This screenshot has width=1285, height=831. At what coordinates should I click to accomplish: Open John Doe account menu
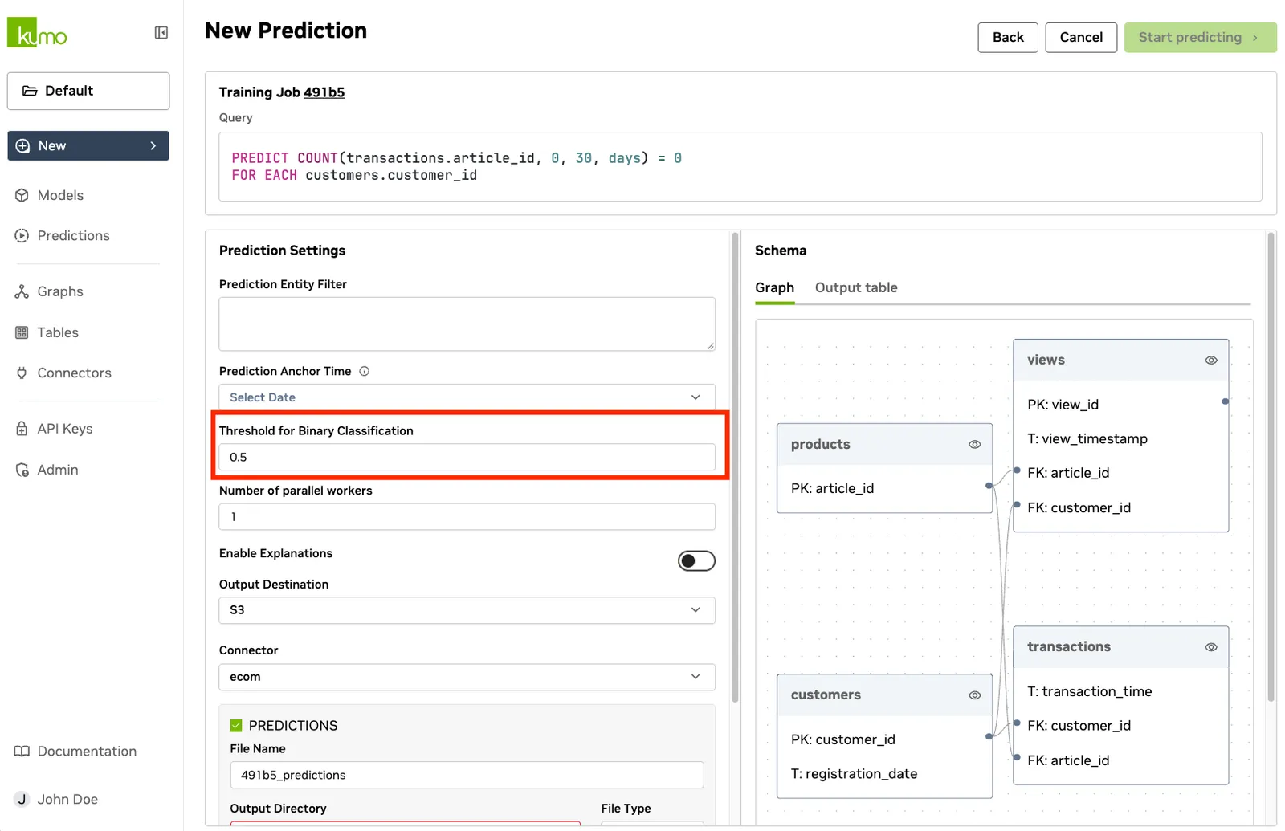tap(67, 799)
